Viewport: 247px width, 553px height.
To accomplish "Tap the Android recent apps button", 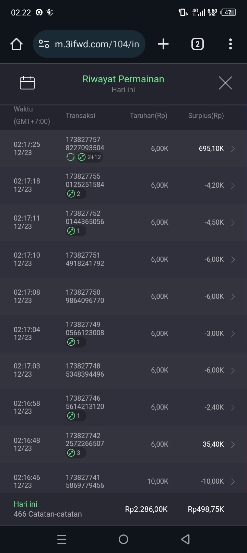I will tap(62, 539).
